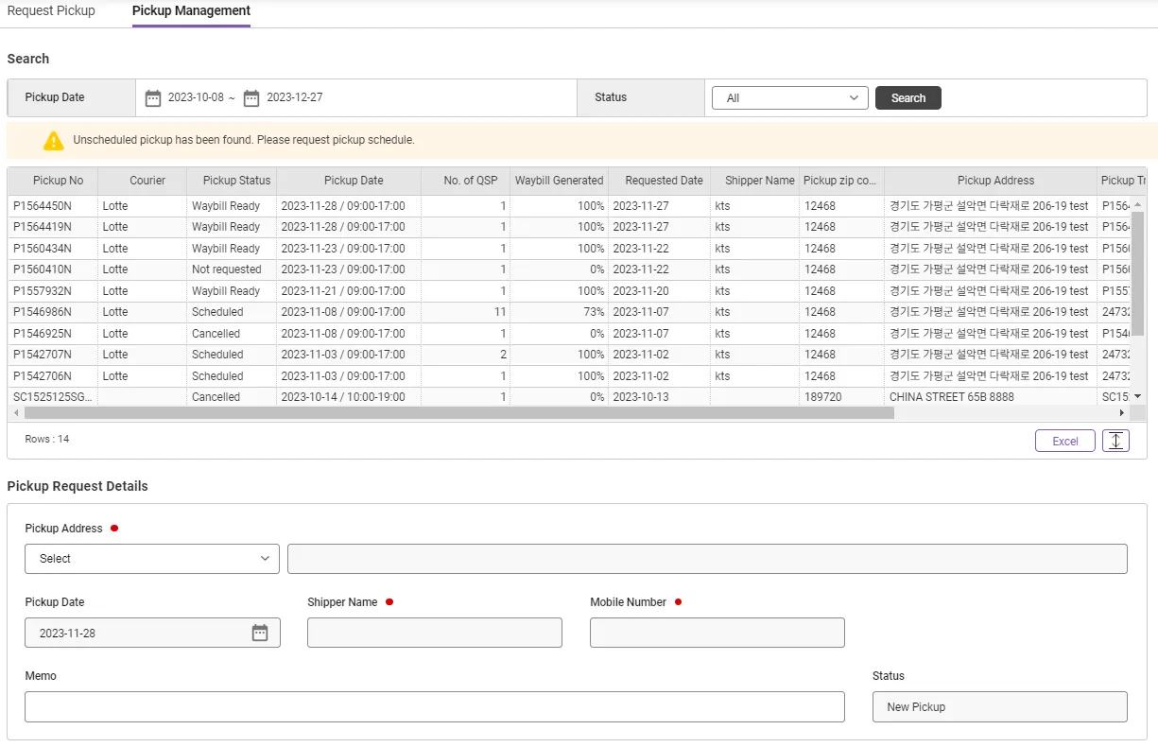The width and height of the screenshot is (1158, 747).
Task: Open calendar picker in Pickup Date field
Action: pyautogui.click(x=260, y=633)
